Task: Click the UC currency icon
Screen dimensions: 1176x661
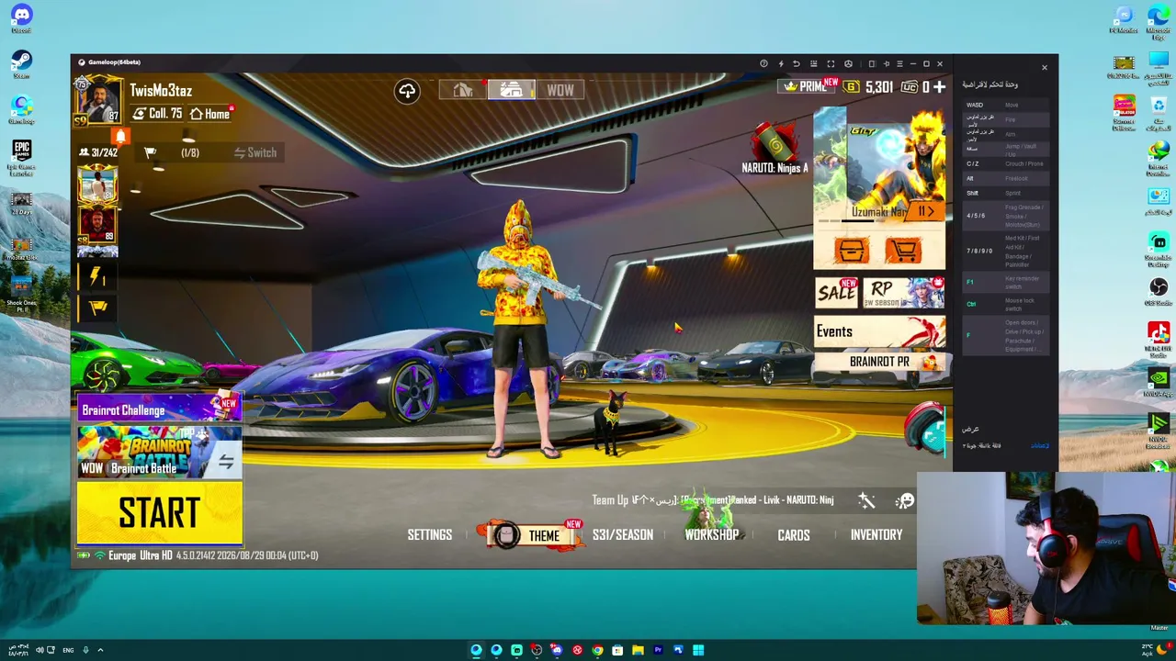Action: 909,86
